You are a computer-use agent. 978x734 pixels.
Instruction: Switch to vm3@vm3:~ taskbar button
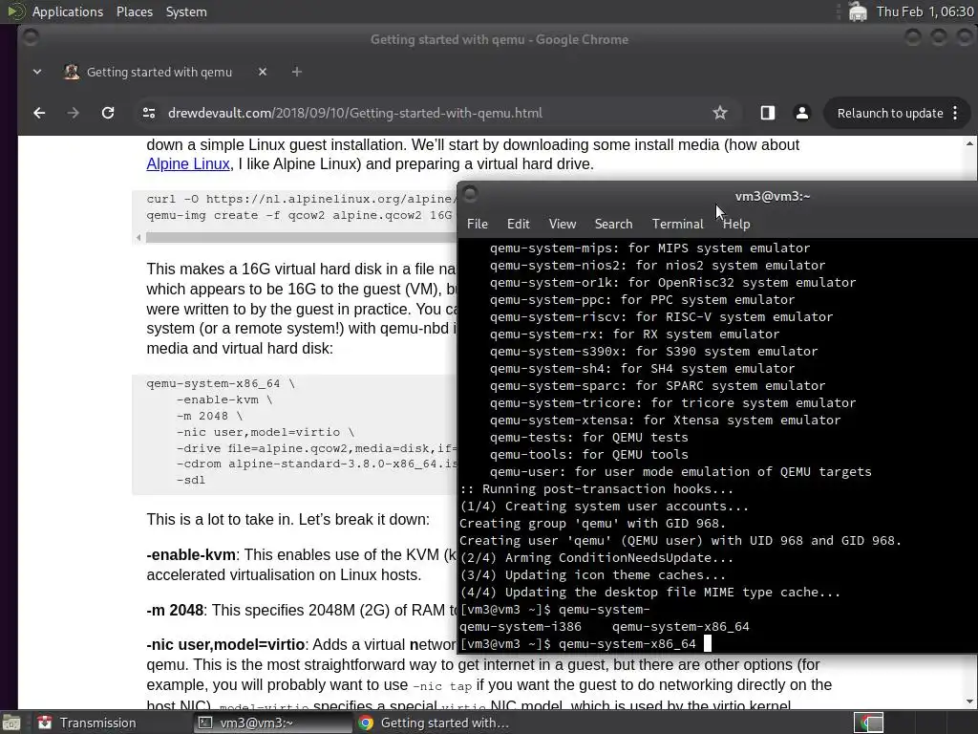pos(273,723)
